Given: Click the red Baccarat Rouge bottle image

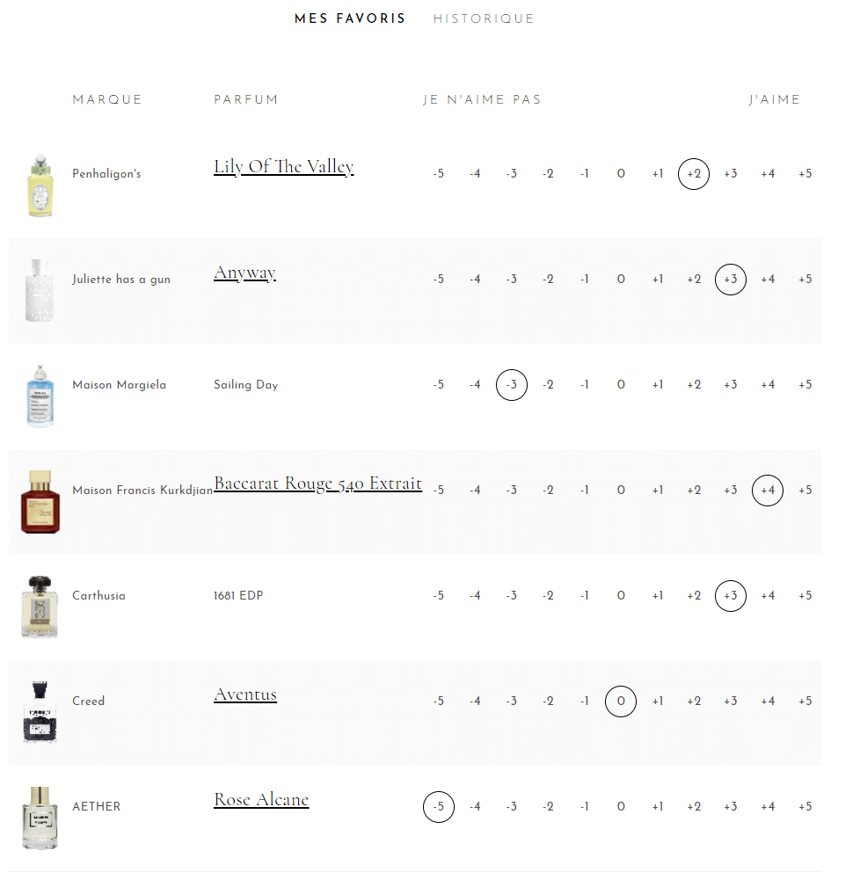Looking at the screenshot, I should pyautogui.click(x=40, y=502).
